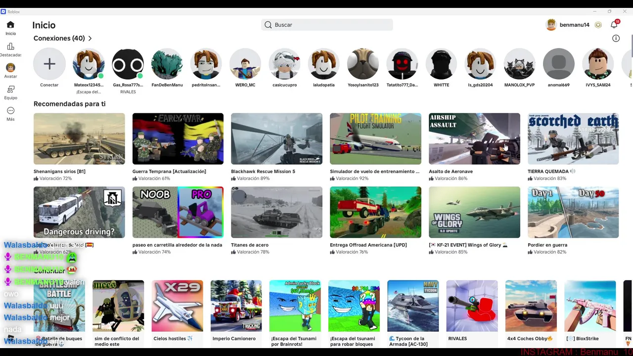Open the Más menu icon

(x=10, y=111)
